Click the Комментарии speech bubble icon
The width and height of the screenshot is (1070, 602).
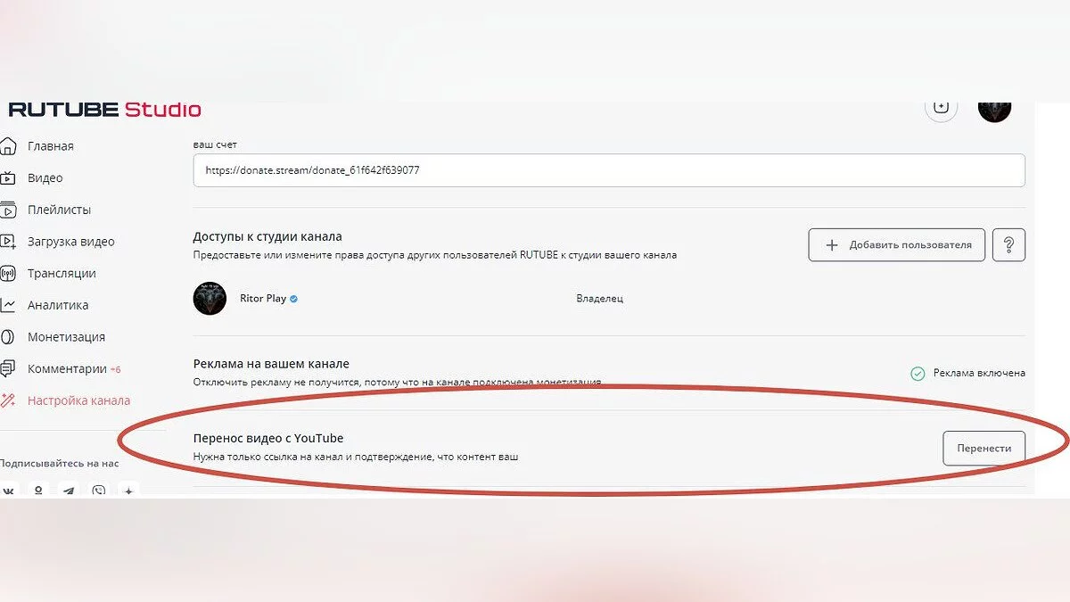point(8,369)
